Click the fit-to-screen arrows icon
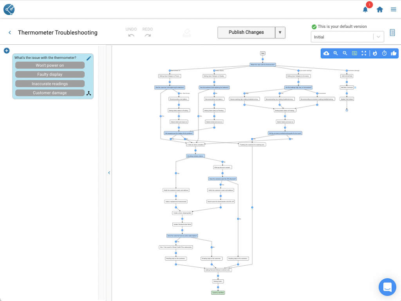401x301 pixels. pos(364,53)
